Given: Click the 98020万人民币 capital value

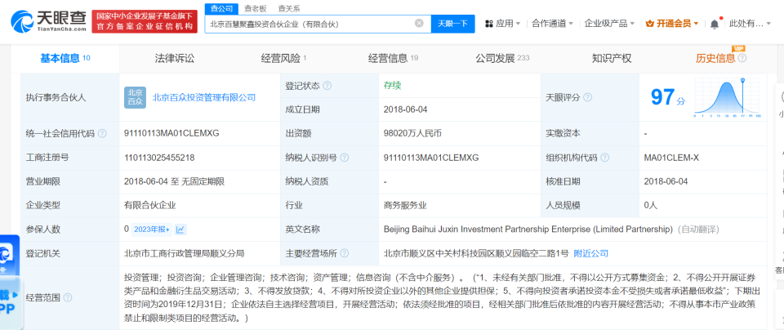Looking at the screenshot, I should [x=412, y=133].
